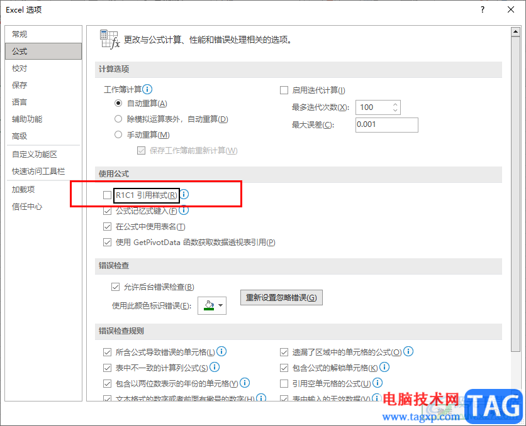
Task: Toggle 所含公式导致错误的单元格 checkbox
Action: (x=108, y=352)
